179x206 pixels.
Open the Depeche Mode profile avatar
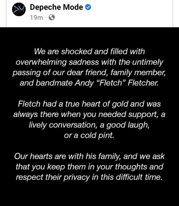click(19, 9)
